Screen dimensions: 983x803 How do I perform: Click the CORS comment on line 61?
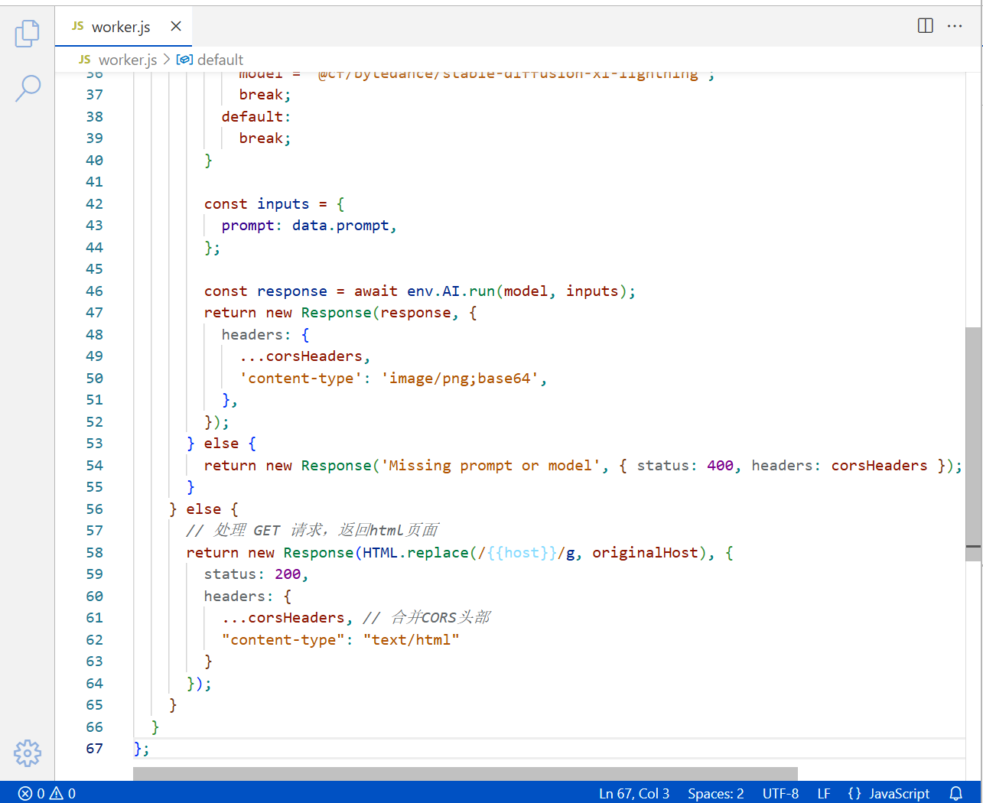coord(427,618)
